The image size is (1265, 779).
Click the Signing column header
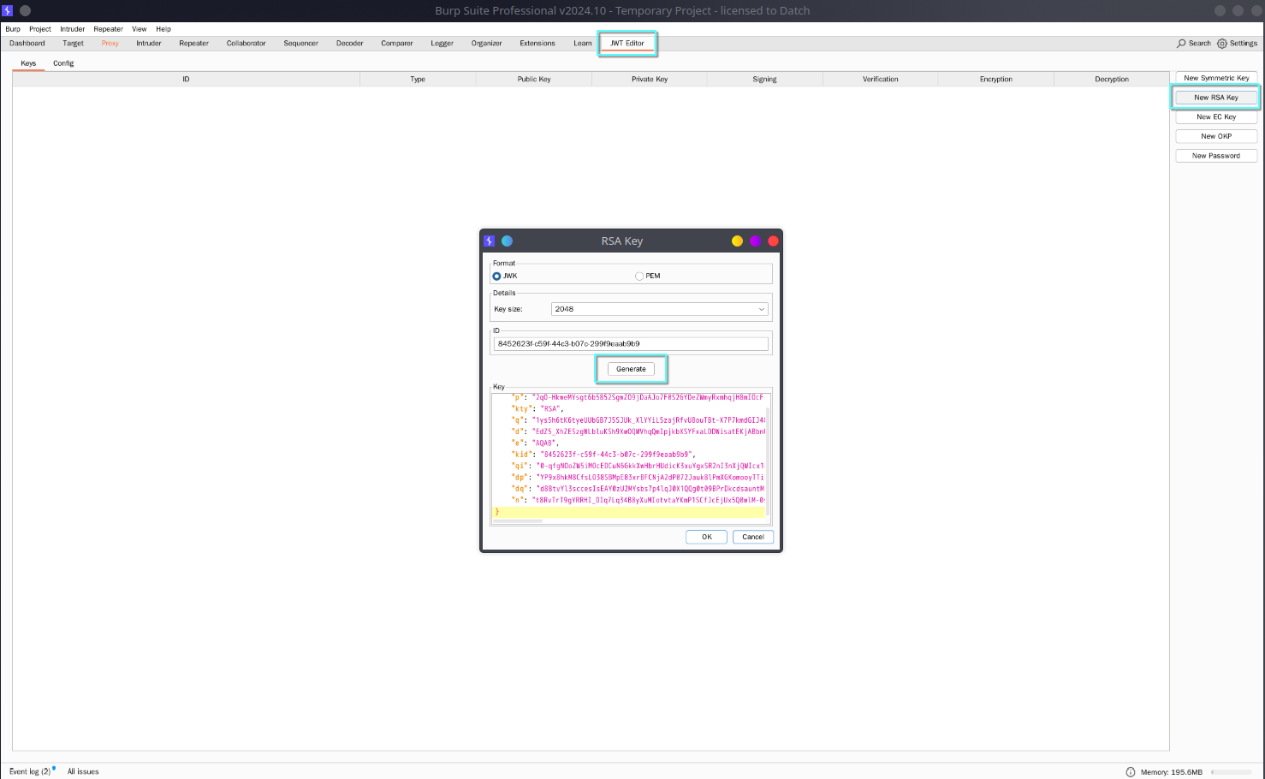tap(765, 79)
